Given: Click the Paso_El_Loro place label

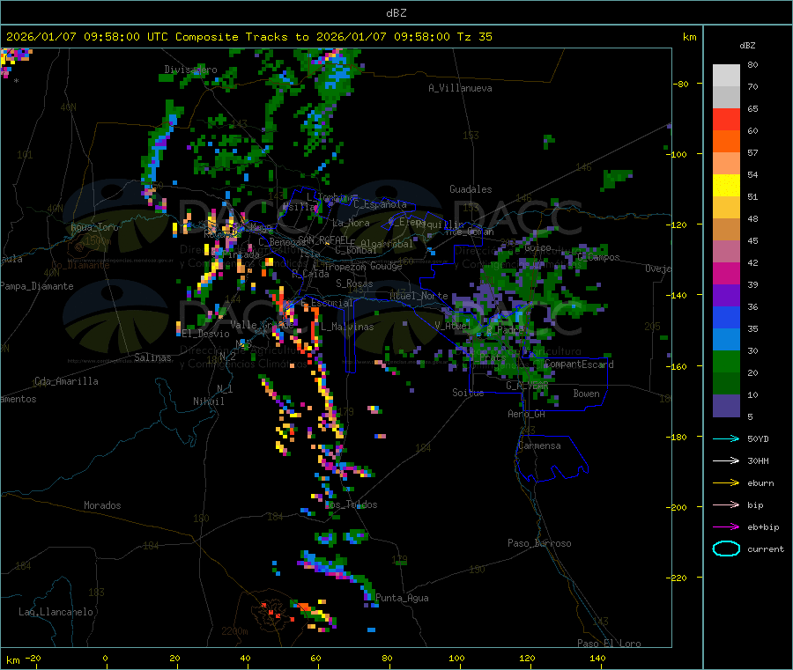Looking at the screenshot, I should coord(609,644).
